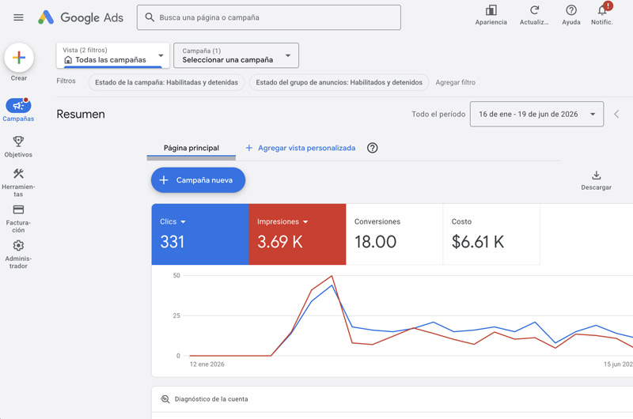
Task: Open the Administrador gear section
Action: 18,255
